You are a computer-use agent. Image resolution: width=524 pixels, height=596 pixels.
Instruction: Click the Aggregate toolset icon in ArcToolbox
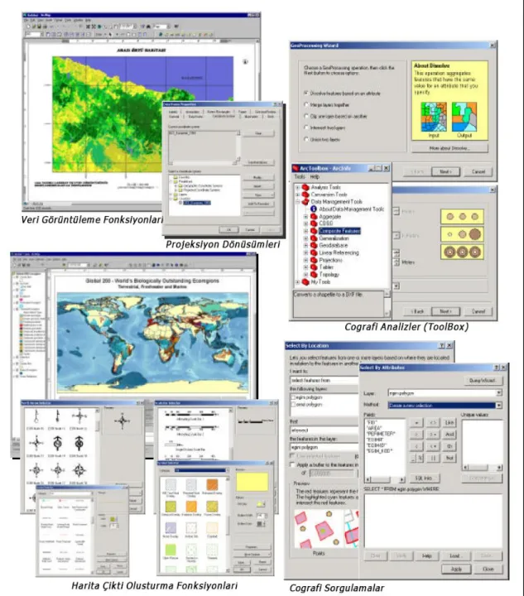coord(314,216)
